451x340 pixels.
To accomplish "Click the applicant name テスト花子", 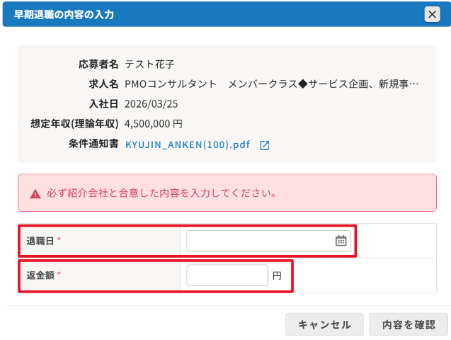I will pyautogui.click(x=149, y=64).
